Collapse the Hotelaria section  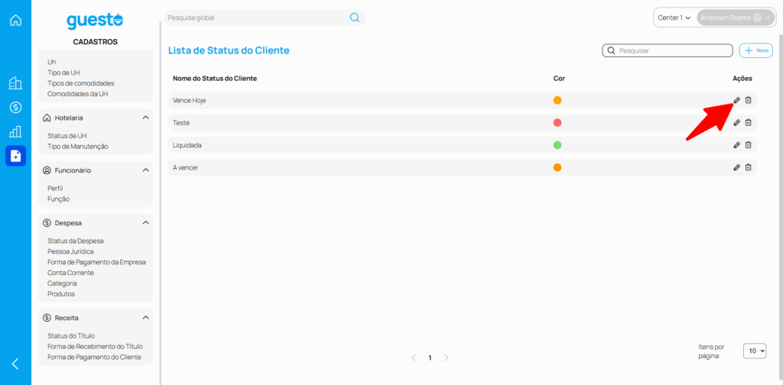pyautogui.click(x=145, y=118)
